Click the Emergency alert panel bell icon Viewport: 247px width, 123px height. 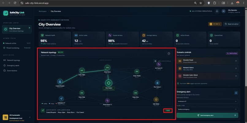236,93
